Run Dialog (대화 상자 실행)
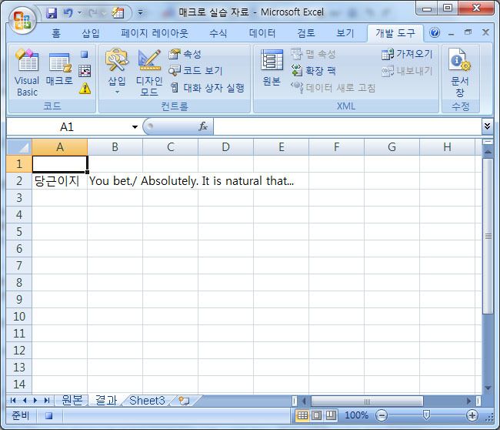 coord(207,88)
